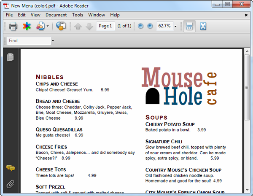Screen dimensions: 253x196
Task: Click in the Find text field
Action: tap(28, 41)
